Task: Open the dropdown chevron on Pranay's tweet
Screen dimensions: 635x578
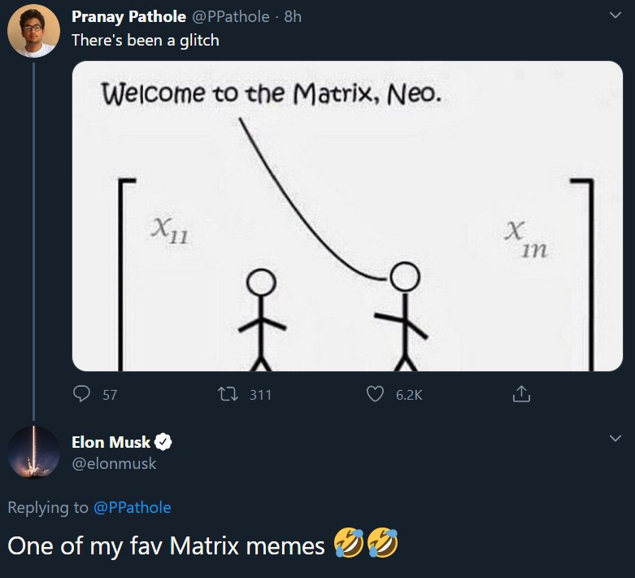Action: [x=615, y=15]
